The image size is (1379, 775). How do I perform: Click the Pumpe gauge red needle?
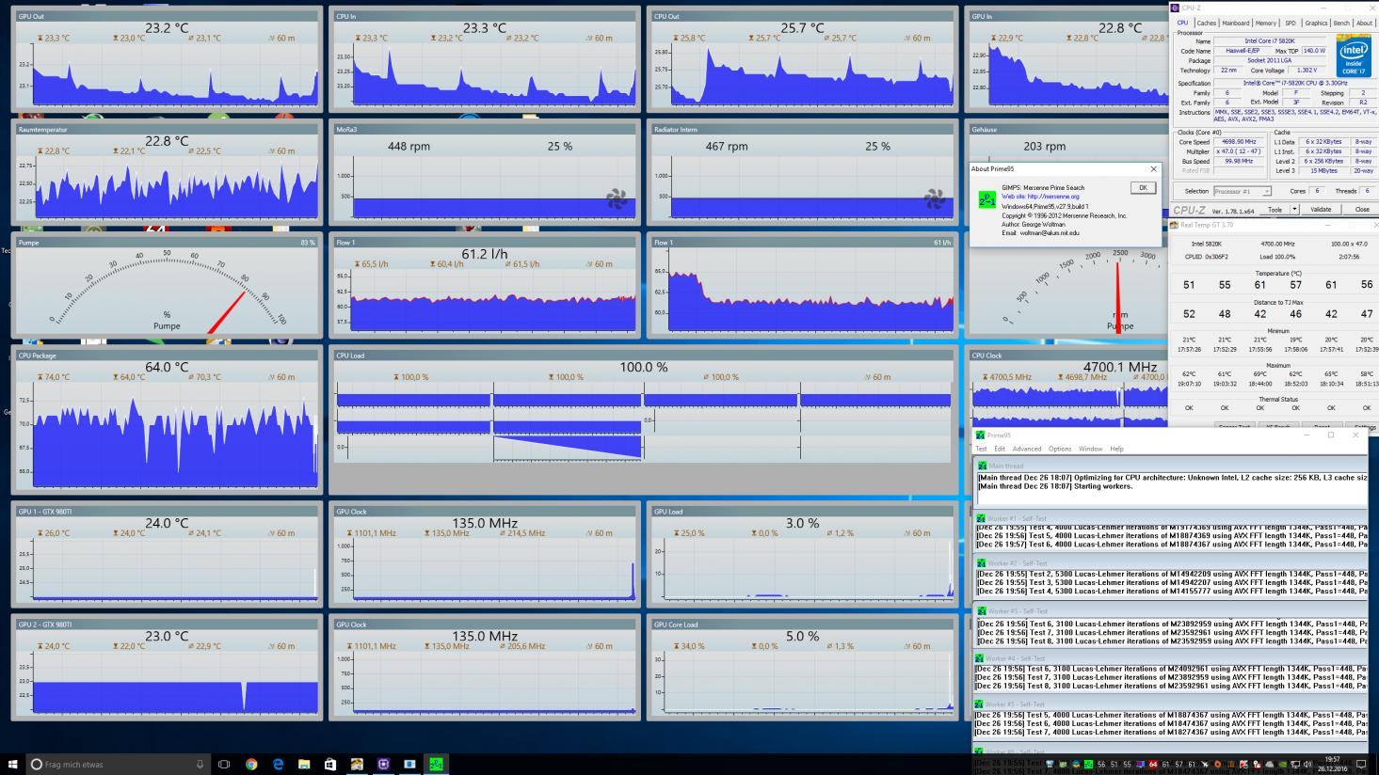pyautogui.click(x=227, y=312)
